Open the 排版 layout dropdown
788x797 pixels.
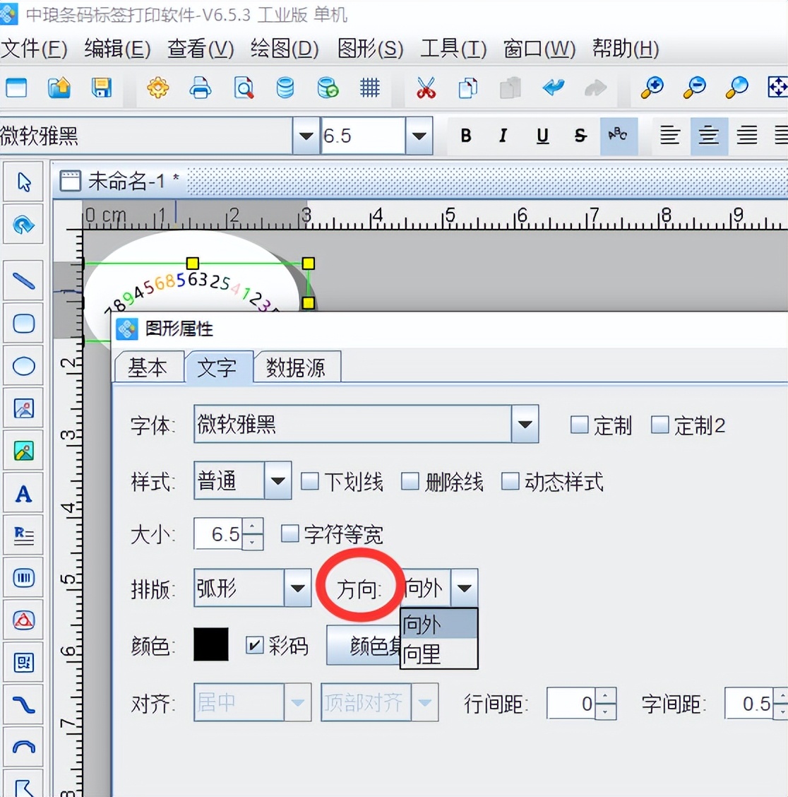(x=298, y=588)
